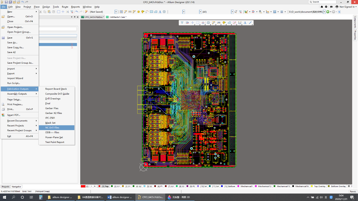The height and width of the screenshot is (201, 358).
Task: Expand the New submenu in File menu
Action: (20, 12)
